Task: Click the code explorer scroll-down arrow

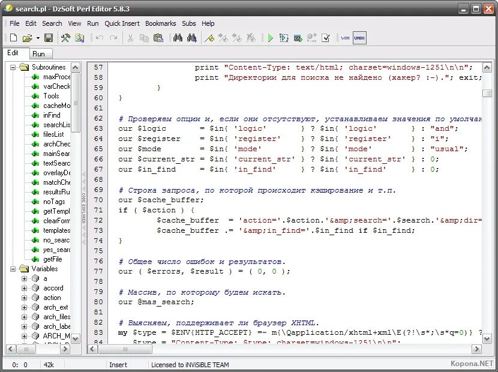Action: (x=75, y=338)
